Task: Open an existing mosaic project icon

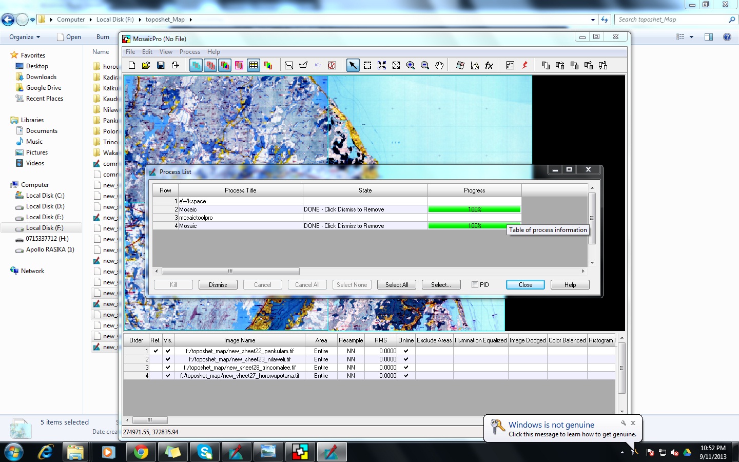Action: (146, 65)
